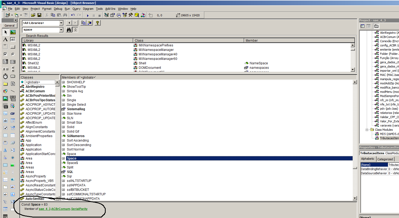Collapse the Class Modules tree node

click(367, 130)
